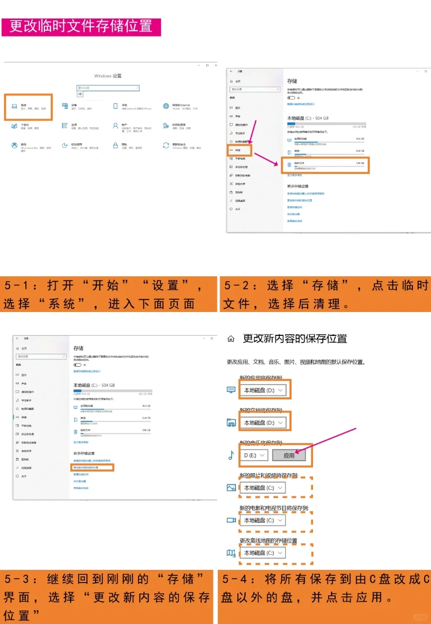Select 剪贴板 (Clipboard) in the sidebar
This screenshot has width=431, height=624.
click(239, 192)
